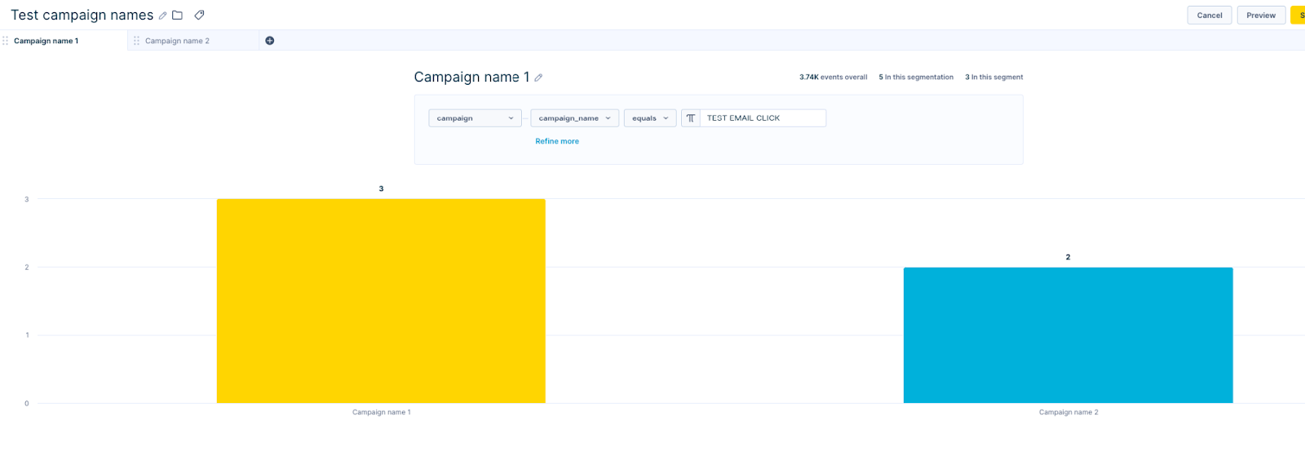Click the blue Campaign name 2 bar
The image size is (1305, 465).
tap(1068, 335)
